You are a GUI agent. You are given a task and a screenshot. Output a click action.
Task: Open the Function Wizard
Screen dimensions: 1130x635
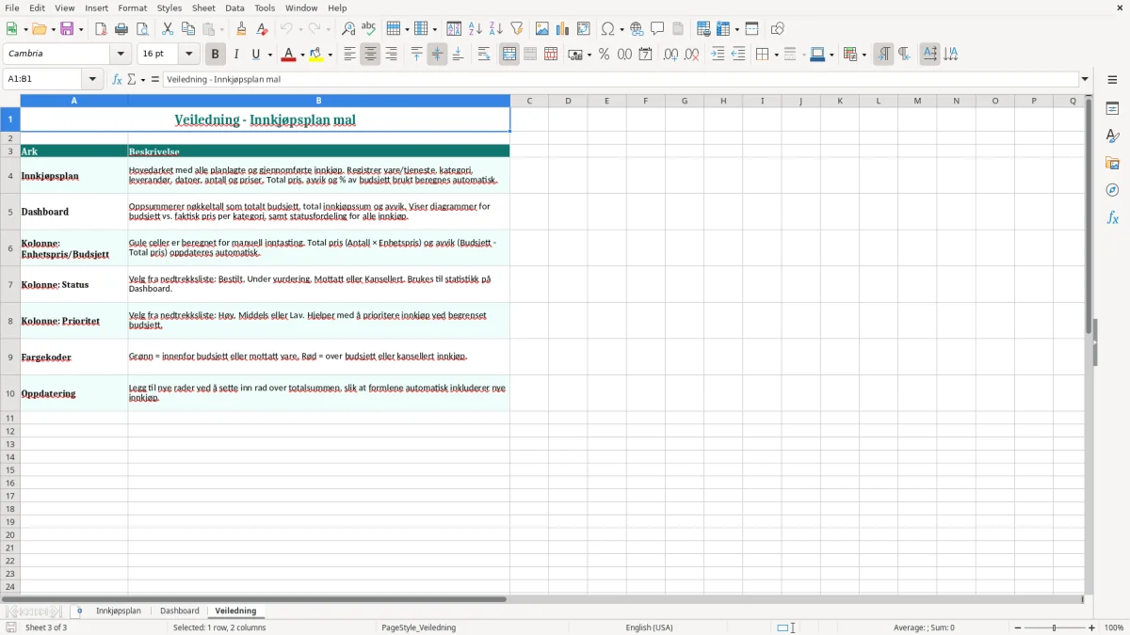click(x=117, y=80)
